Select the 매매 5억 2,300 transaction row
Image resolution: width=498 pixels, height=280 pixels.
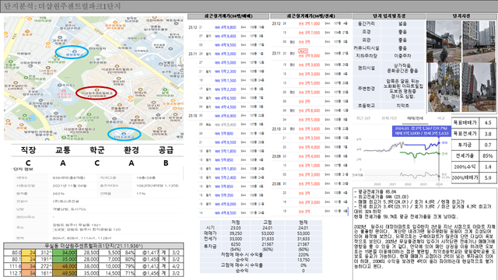coord(226,72)
